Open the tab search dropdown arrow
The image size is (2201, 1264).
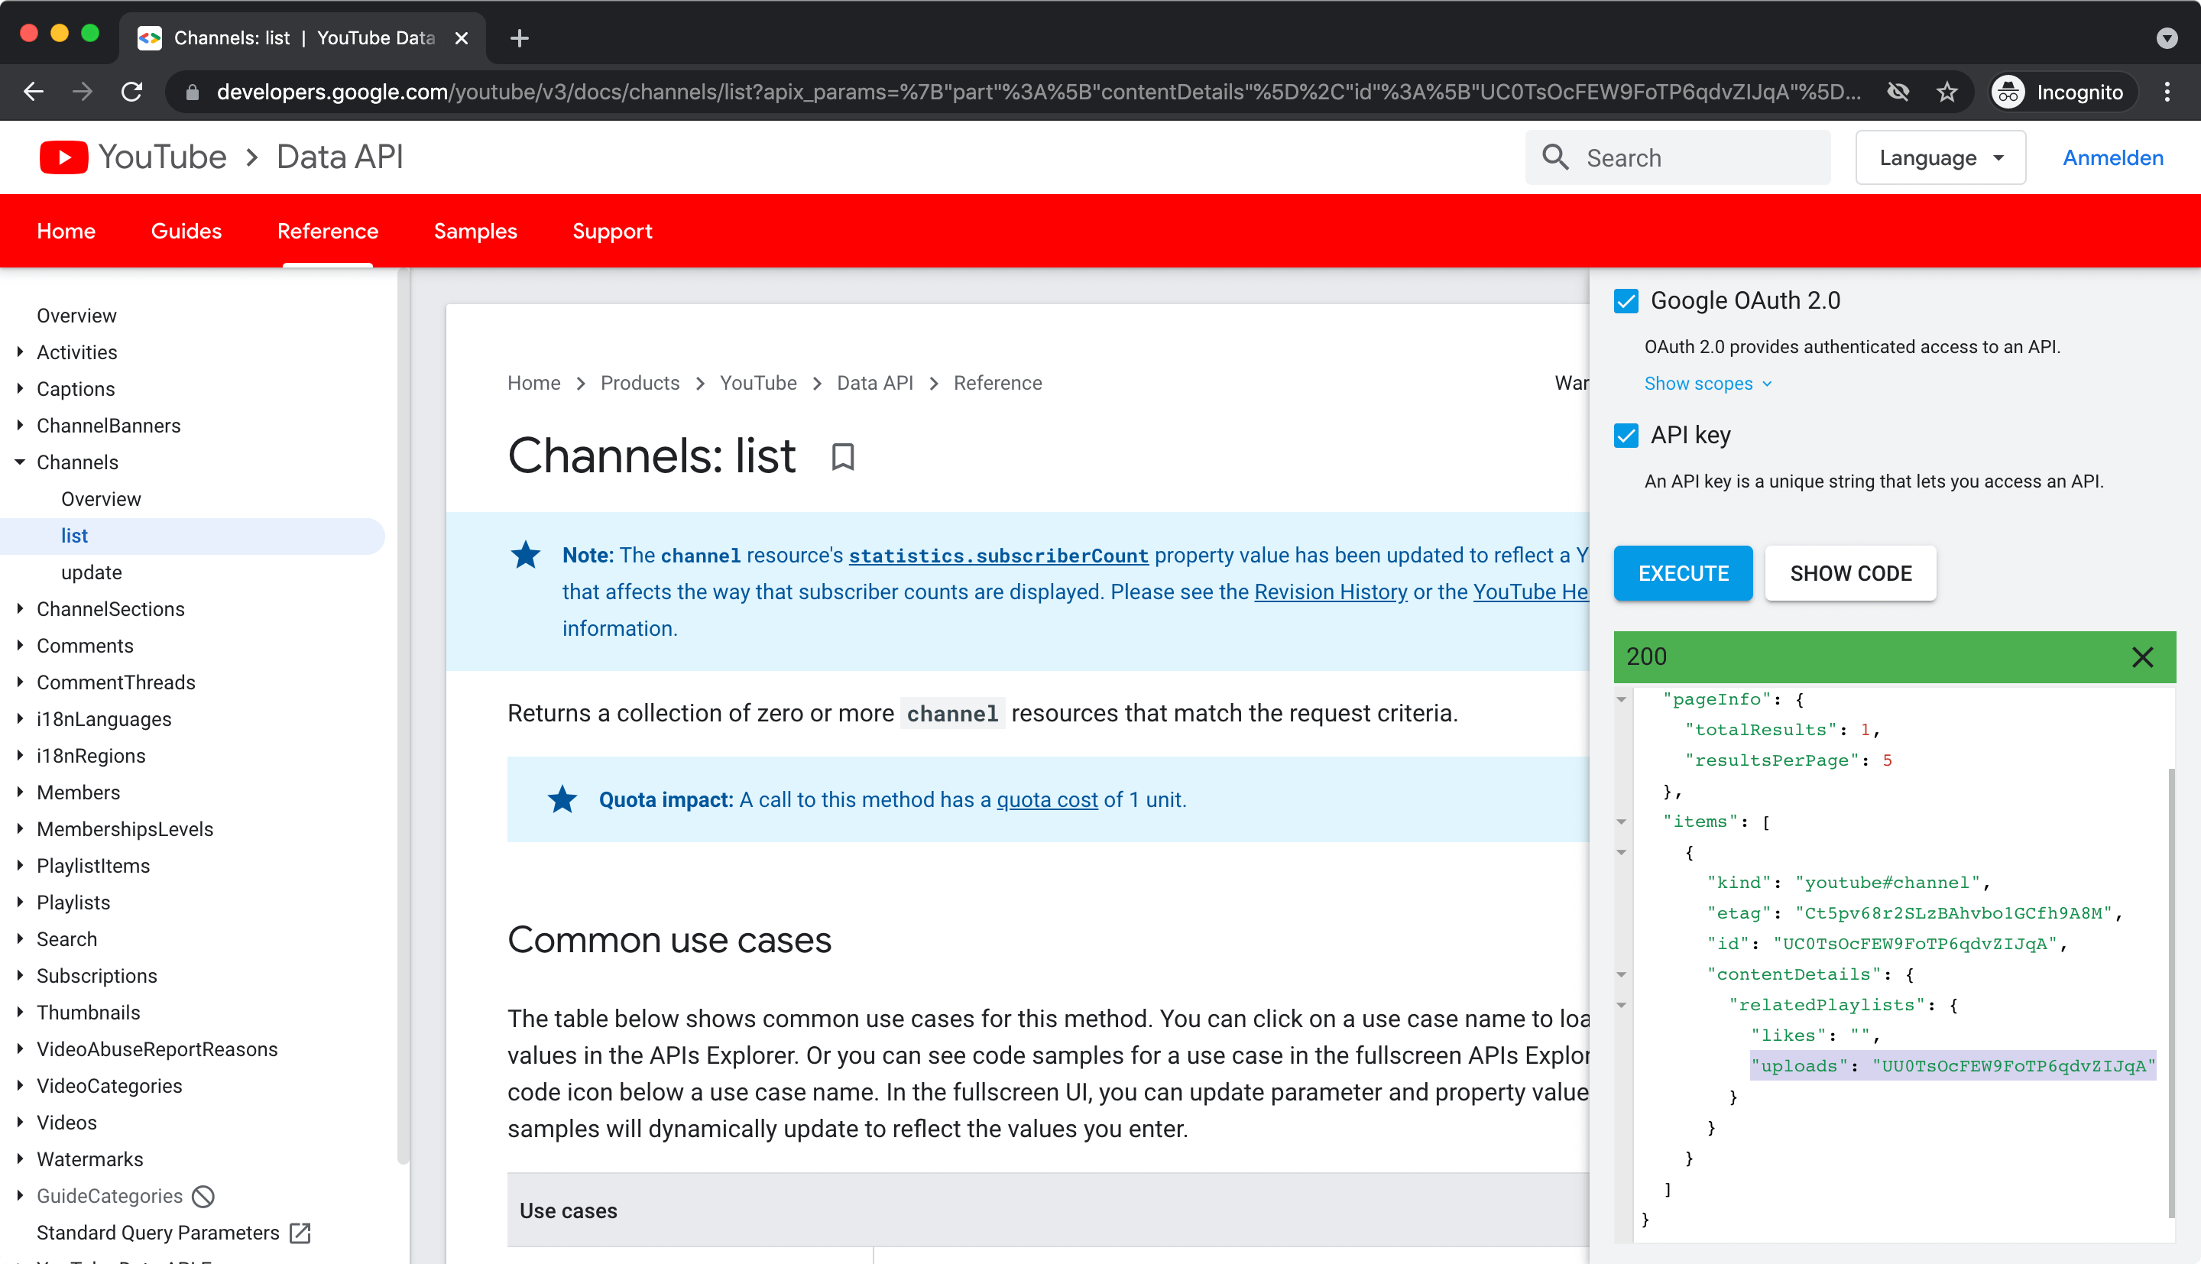point(2167,38)
